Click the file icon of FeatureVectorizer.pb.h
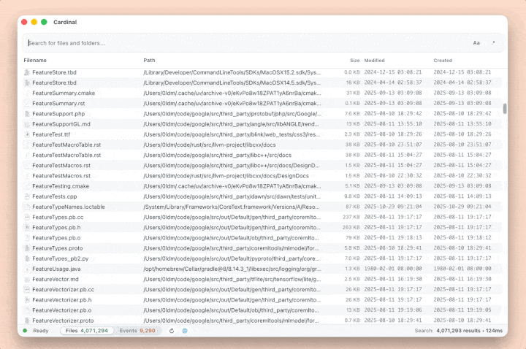This screenshot has height=349, width=526. coord(27,300)
